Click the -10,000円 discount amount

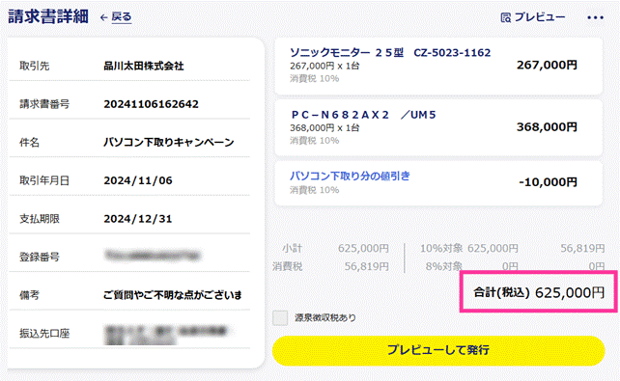tap(548, 182)
